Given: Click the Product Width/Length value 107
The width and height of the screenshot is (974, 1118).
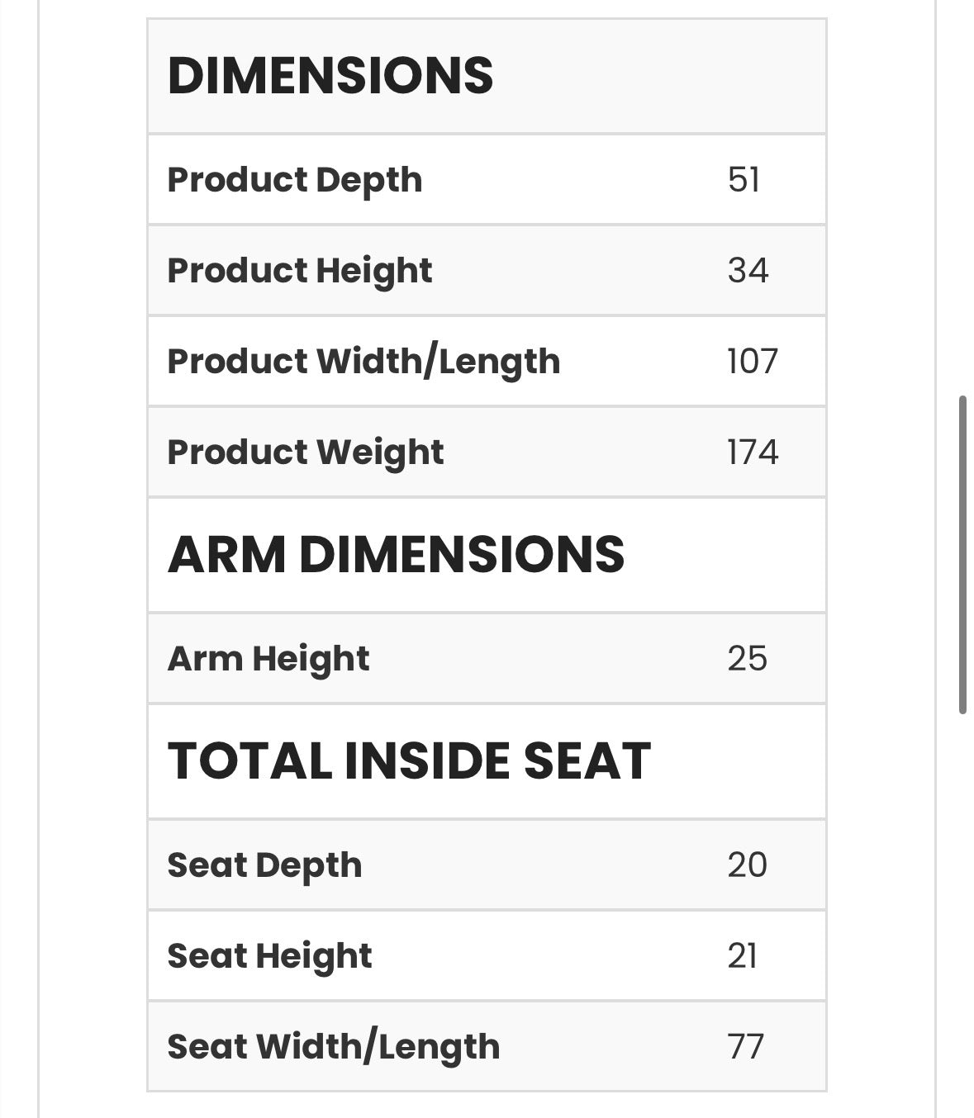Looking at the screenshot, I should [x=753, y=362].
